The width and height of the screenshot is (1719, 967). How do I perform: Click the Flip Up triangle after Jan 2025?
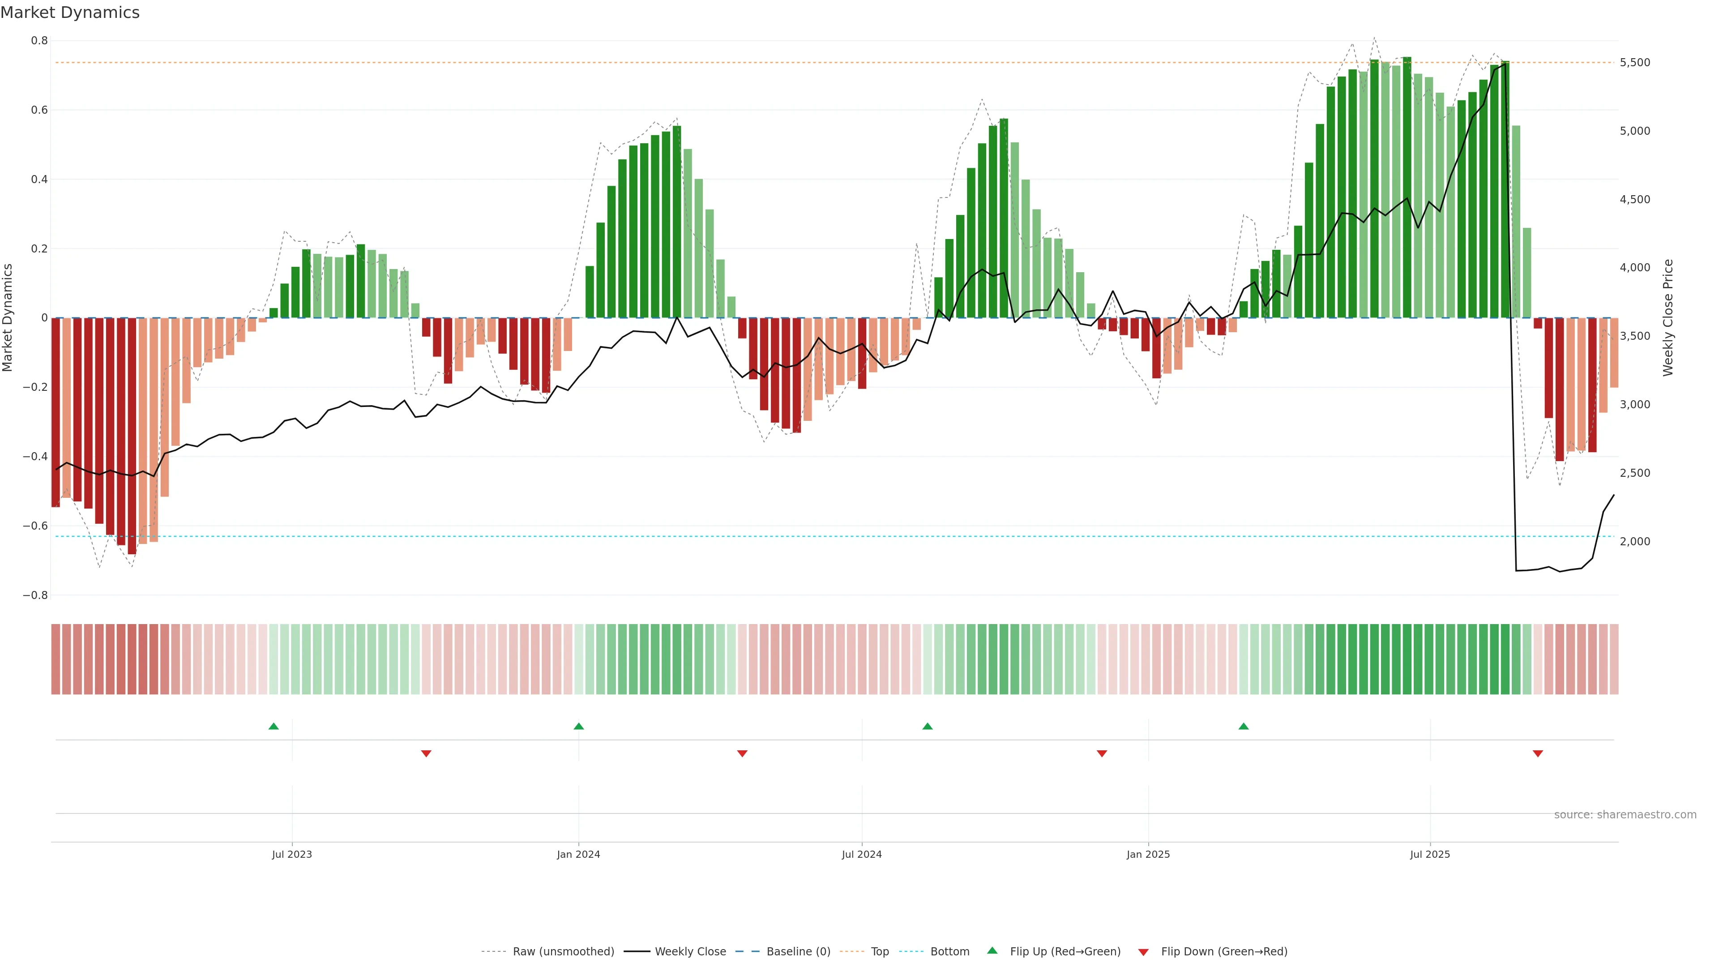click(1243, 726)
